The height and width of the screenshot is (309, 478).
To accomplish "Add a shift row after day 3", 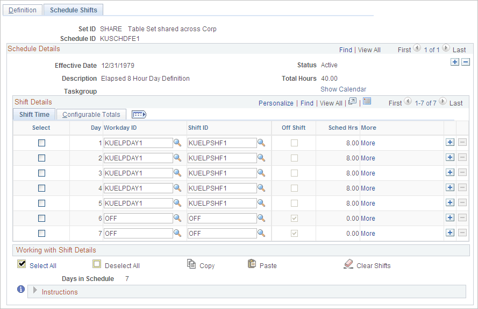I will pos(450,172).
